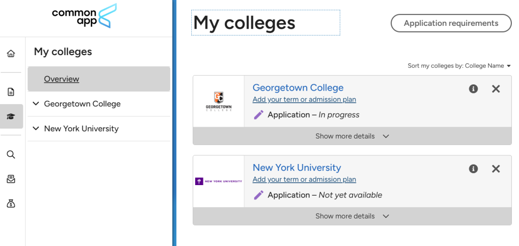Click the Application requirements button
Image resolution: width=519 pixels, height=246 pixels.
pyautogui.click(x=451, y=23)
